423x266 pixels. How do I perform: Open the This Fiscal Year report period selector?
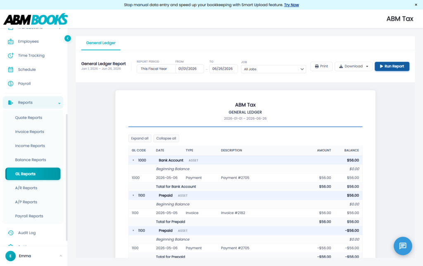point(156,68)
